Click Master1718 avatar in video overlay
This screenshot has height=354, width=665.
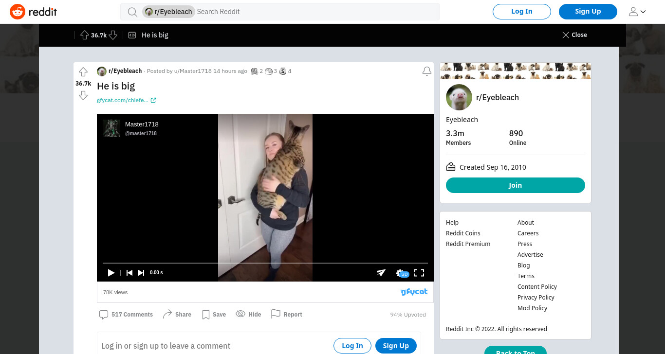coord(111,128)
